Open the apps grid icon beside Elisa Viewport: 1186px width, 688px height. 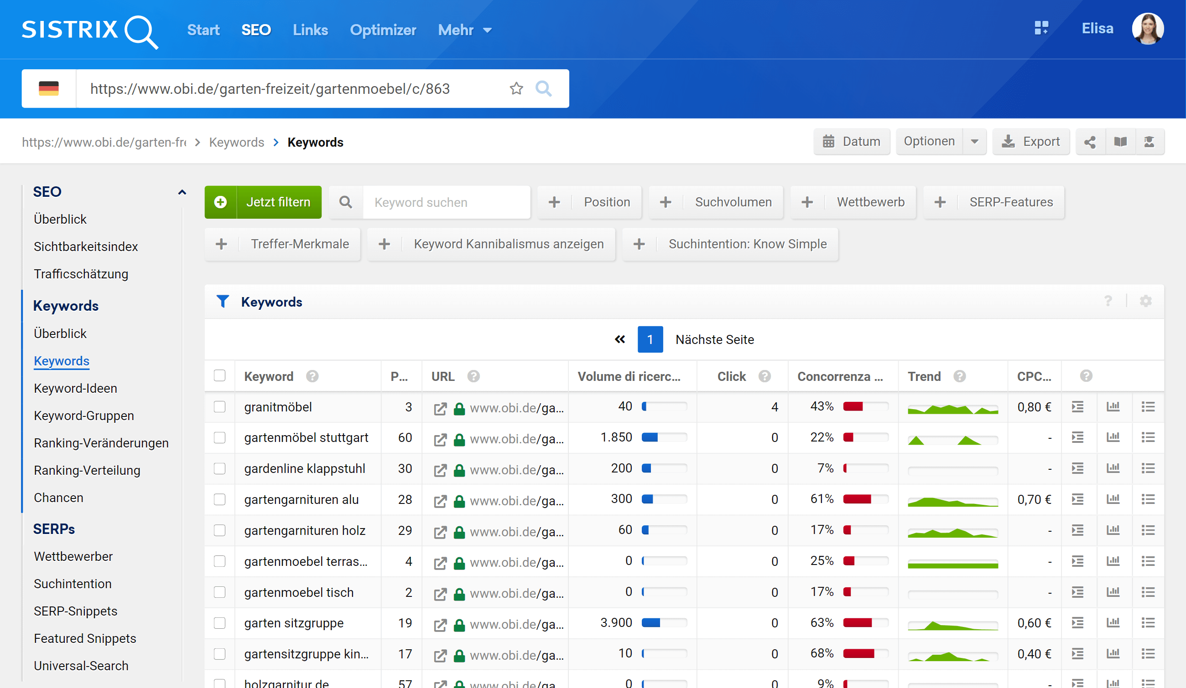click(1041, 28)
